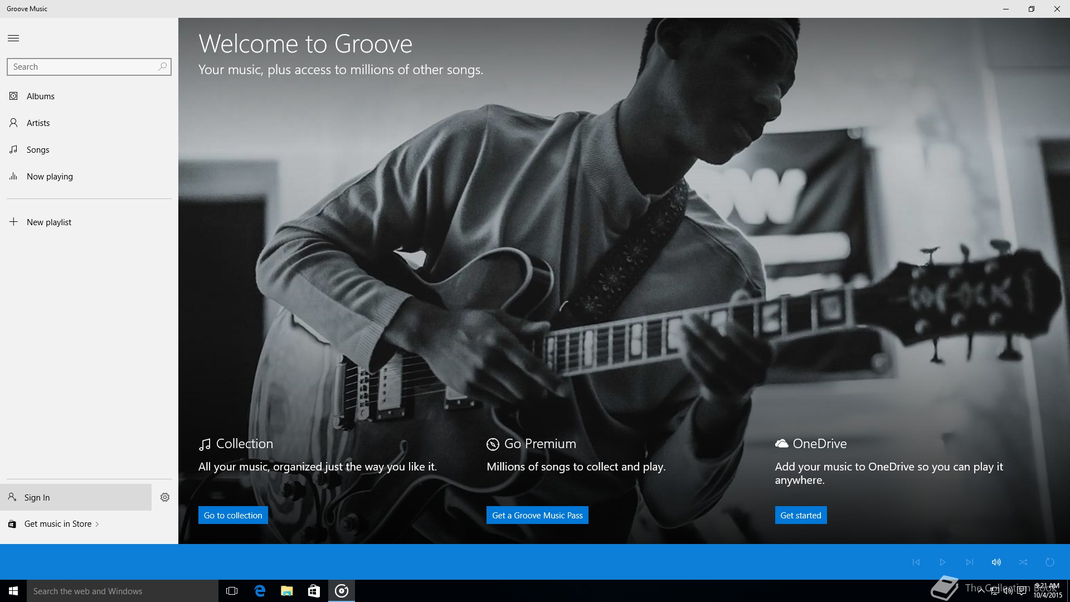The image size is (1070, 602).
Task: Click the Go to collection button
Action: pos(233,515)
